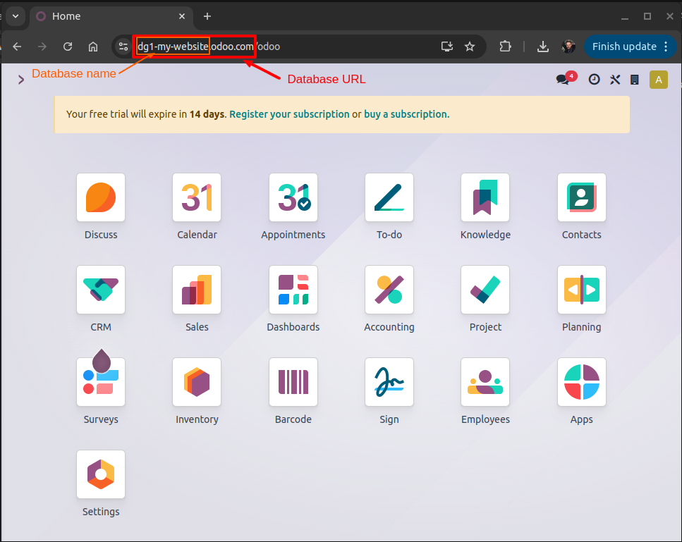
Task: Click the Register your subscription link
Action: point(289,114)
